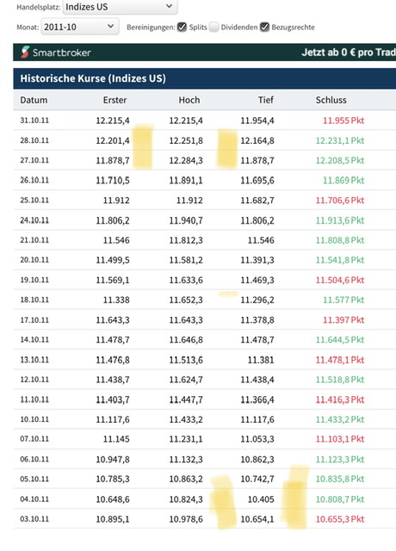The image size is (396, 551).
Task: Click the yellow highlight beside 12.201,4
Action: coord(143,145)
